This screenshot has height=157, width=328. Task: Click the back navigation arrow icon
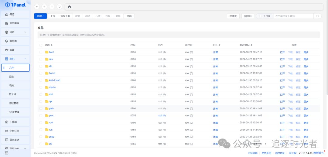pyautogui.click(x=37, y=7)
